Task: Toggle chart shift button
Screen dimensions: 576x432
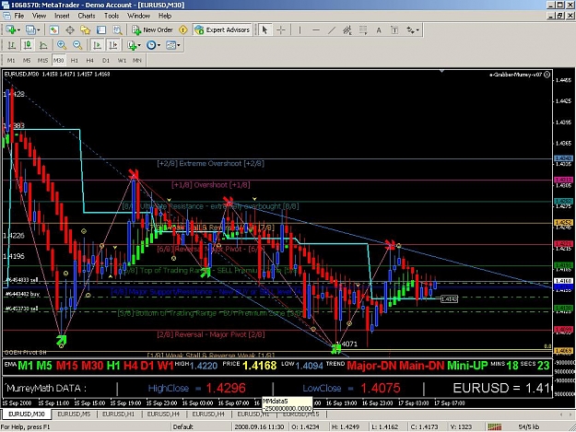Action: coord(112,45)
